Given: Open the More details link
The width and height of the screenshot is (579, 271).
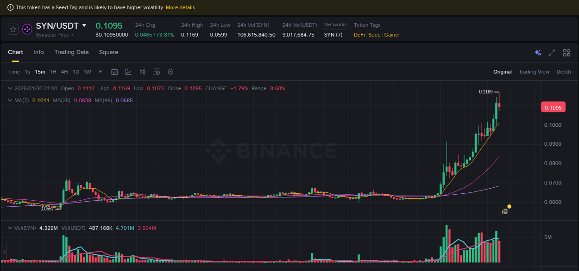Looking at the screenshot, I should tap(180, 7).
